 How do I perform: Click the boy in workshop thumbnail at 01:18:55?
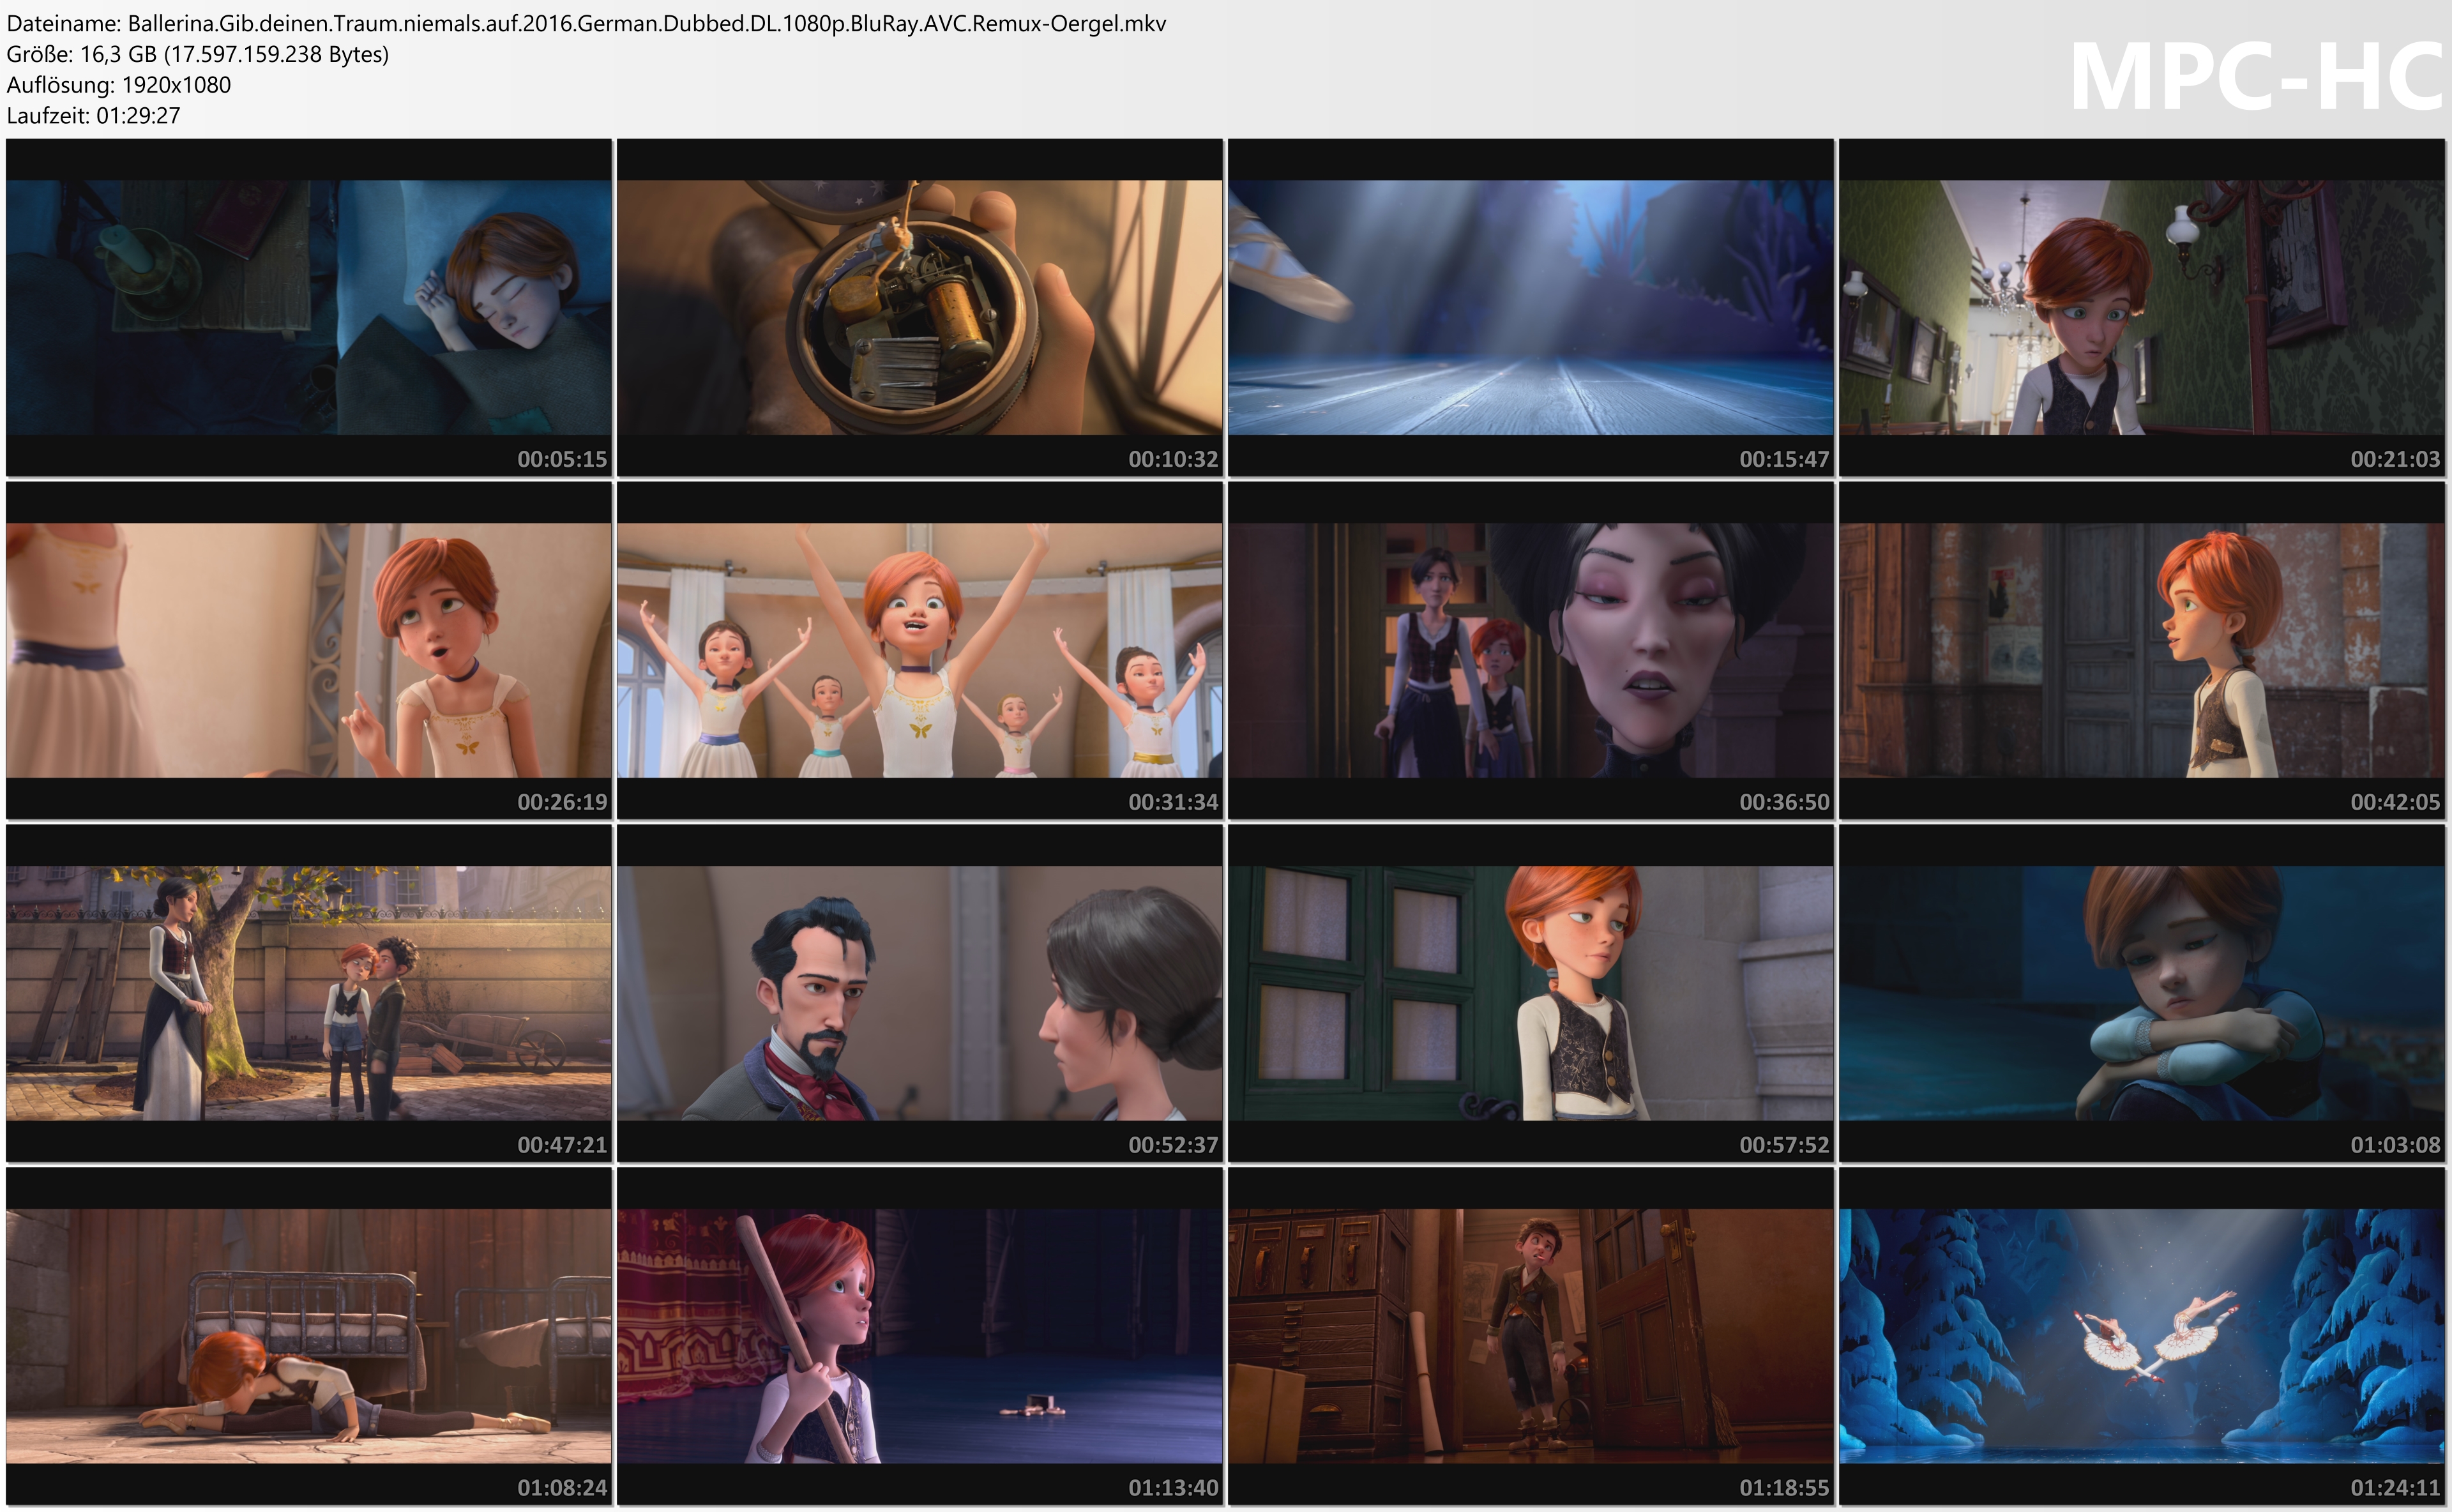coord(1530,1336)
